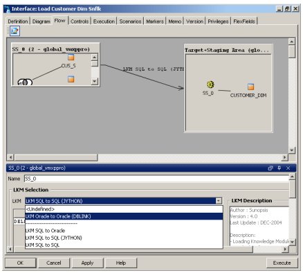The image size is (303, 273).
Task: Switch to the Diagram tab
Action: (x=41, y=21)
